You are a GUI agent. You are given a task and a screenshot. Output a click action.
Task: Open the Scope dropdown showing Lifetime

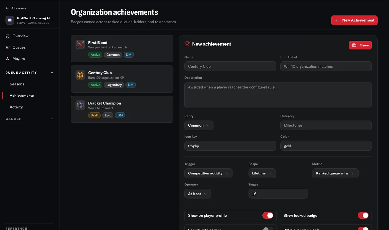pyautogui.click(x=262, y=173)
